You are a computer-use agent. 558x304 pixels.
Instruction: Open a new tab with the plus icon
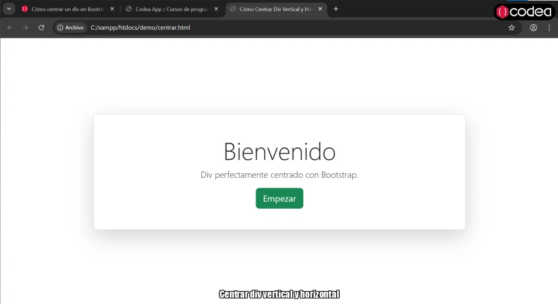[x=336, y=9]
